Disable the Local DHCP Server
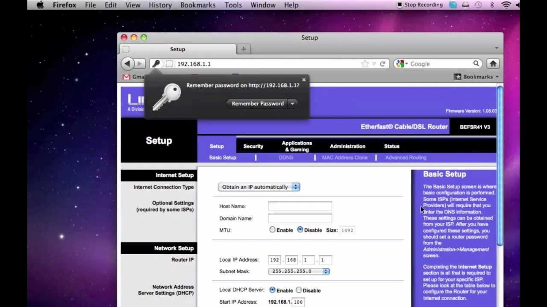 tap(299, 290)
